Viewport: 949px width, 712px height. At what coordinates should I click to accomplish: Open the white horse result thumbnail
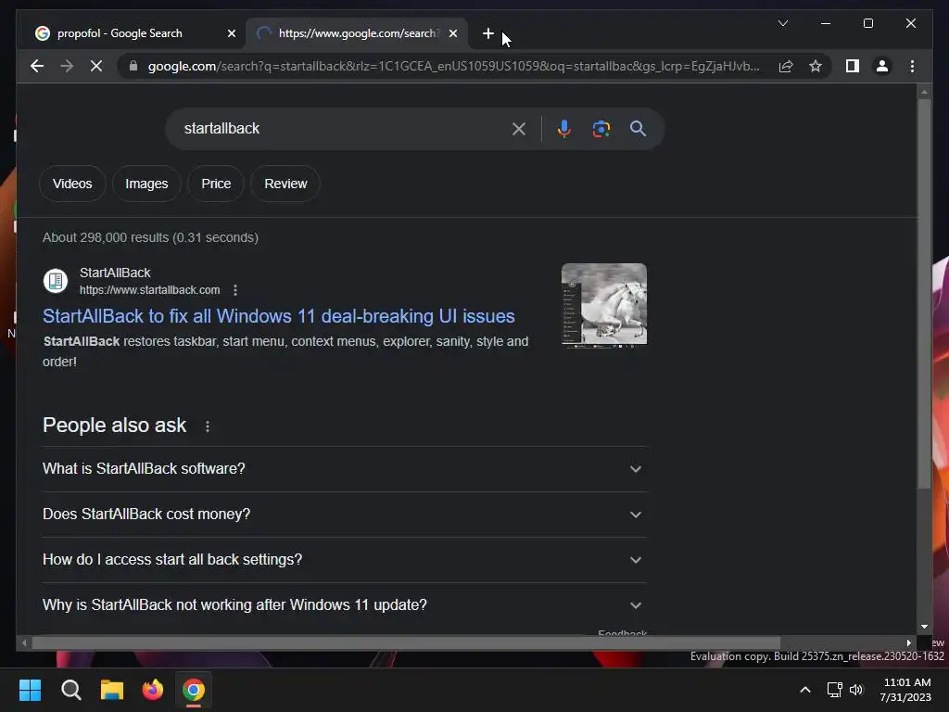click(604, 304)
